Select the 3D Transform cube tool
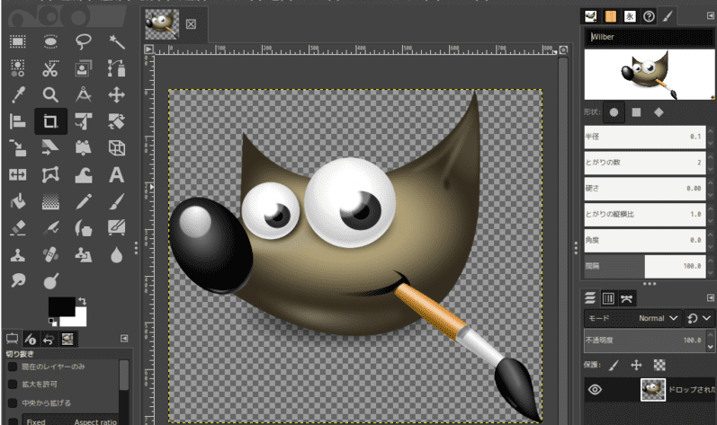 point(117,148)
